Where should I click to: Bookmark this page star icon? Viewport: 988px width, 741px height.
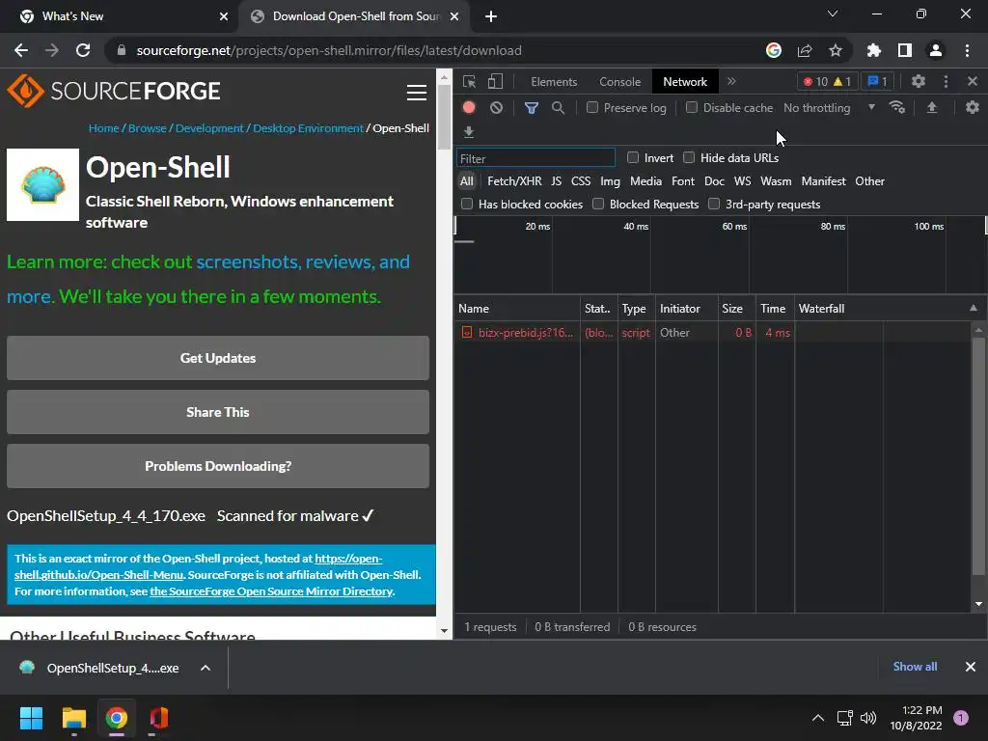click(836, 50)
